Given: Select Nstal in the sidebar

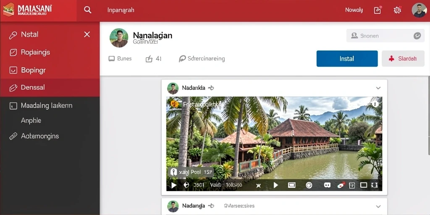Looking at the screenshot, I should point(30,34).
